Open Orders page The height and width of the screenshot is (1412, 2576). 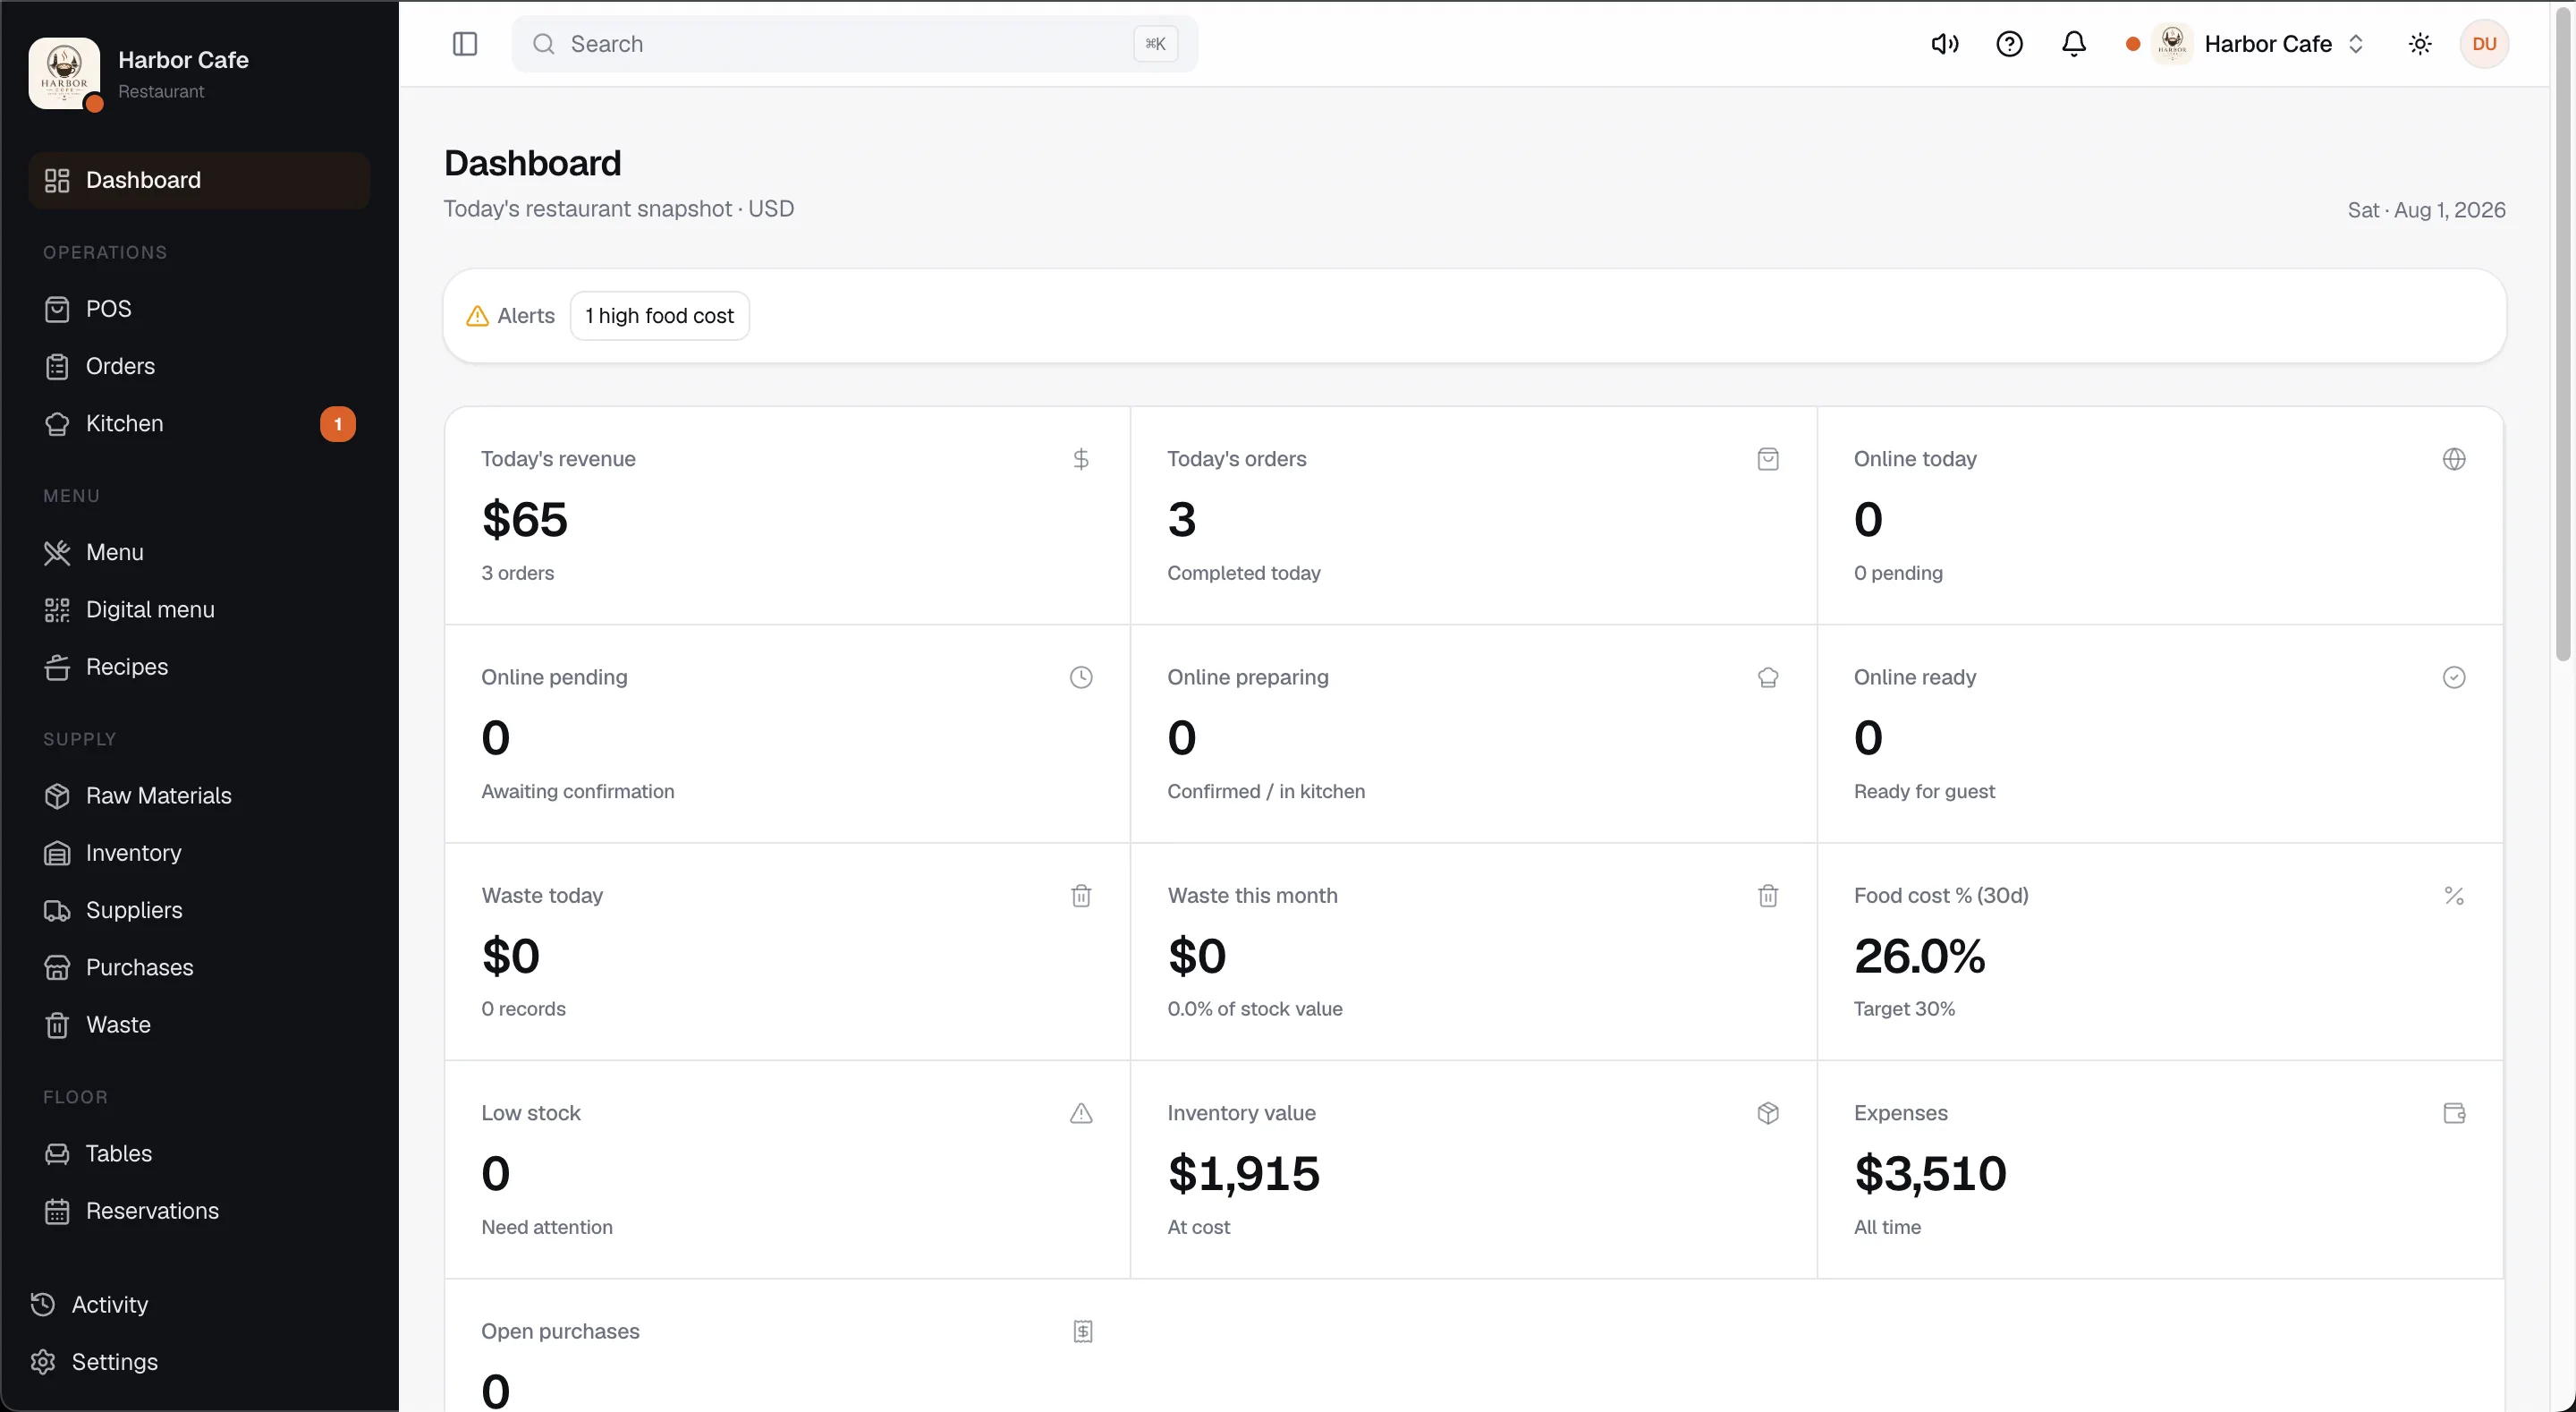(200, 366)
